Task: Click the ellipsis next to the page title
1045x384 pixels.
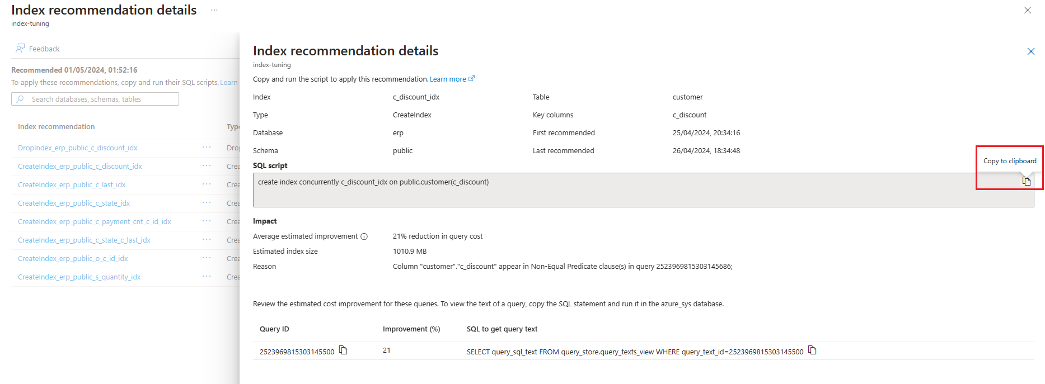Action: point(214,10)
